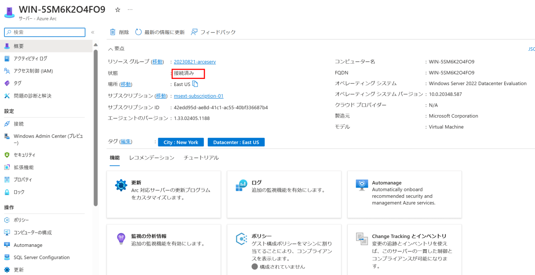This screenshot has height=275, width=535.
Task: Click 移動 link next to リソース グループ
Action: [x=157, y=62]
